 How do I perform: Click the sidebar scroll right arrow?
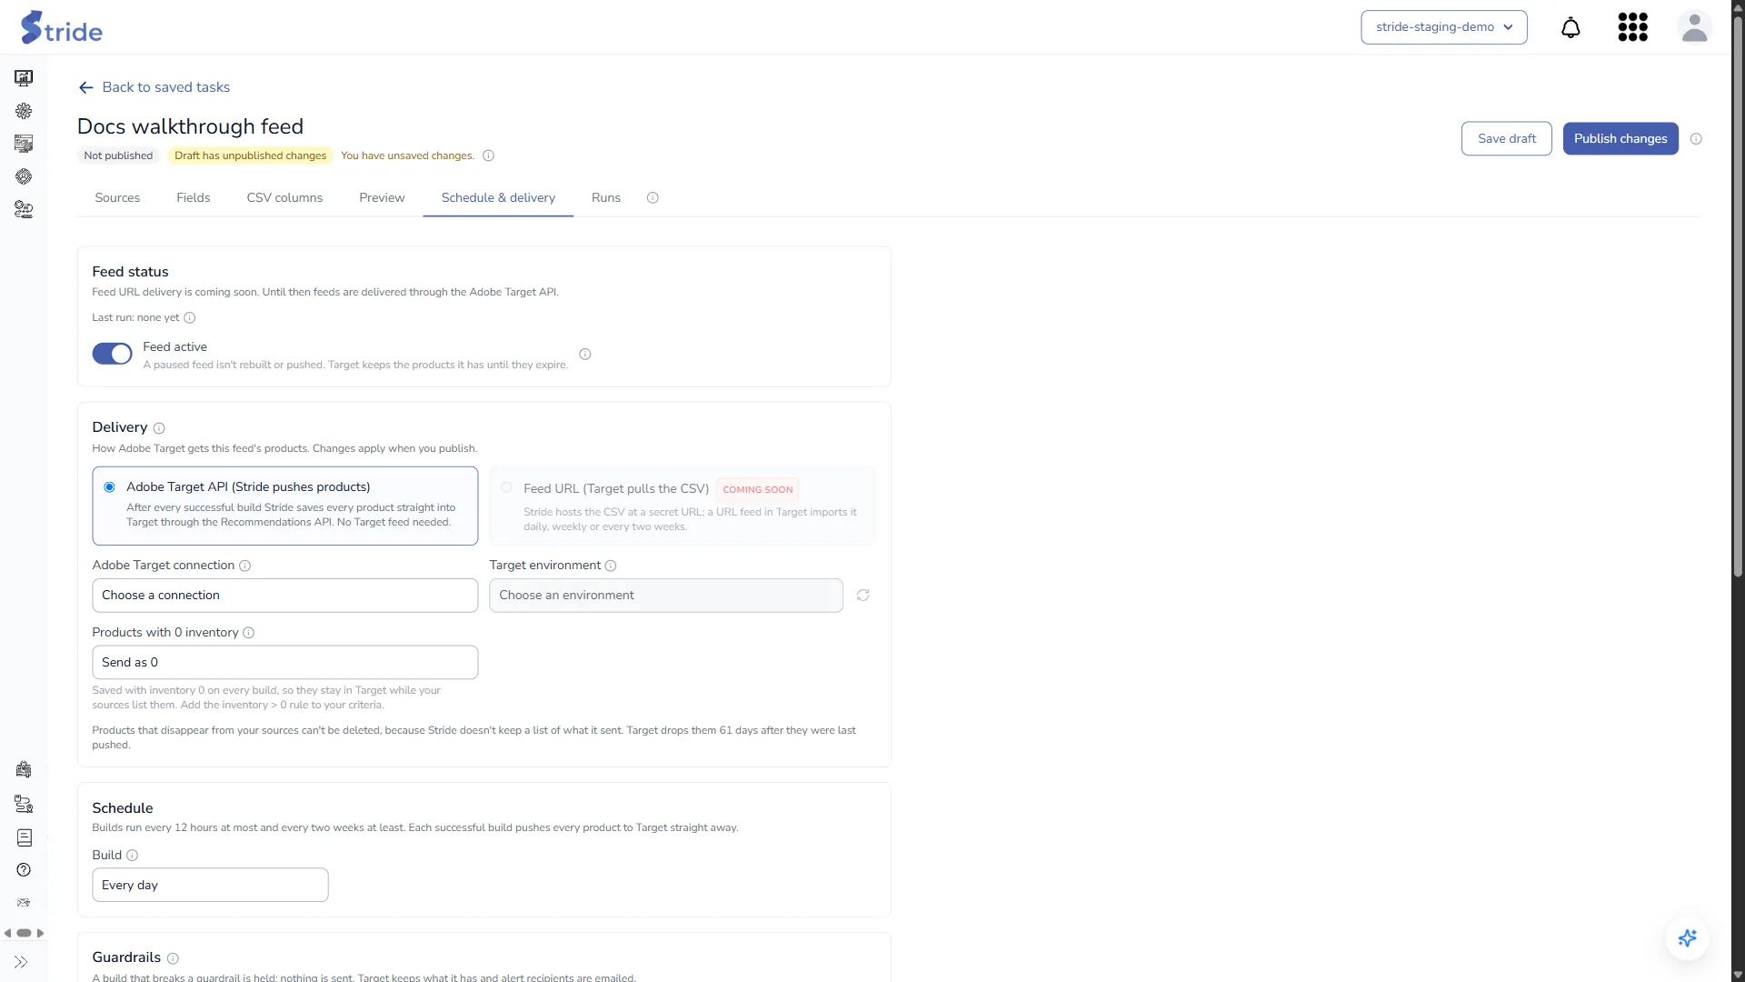tap(40, 934)
